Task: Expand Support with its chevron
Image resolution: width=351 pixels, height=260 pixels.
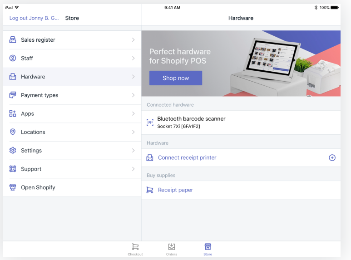Action: [x=133, y=169]
